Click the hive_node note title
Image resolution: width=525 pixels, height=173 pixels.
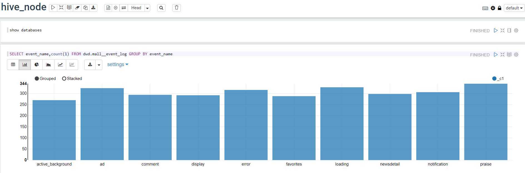click(24, 7)
